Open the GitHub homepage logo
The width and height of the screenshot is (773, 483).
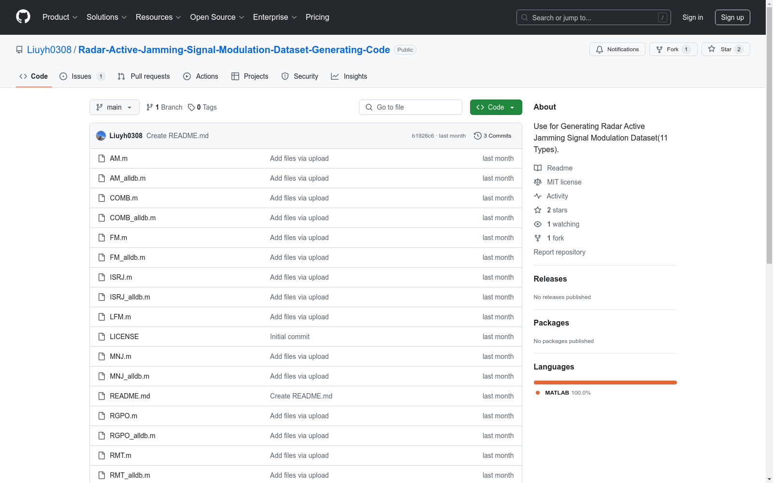tap(23, 17)
